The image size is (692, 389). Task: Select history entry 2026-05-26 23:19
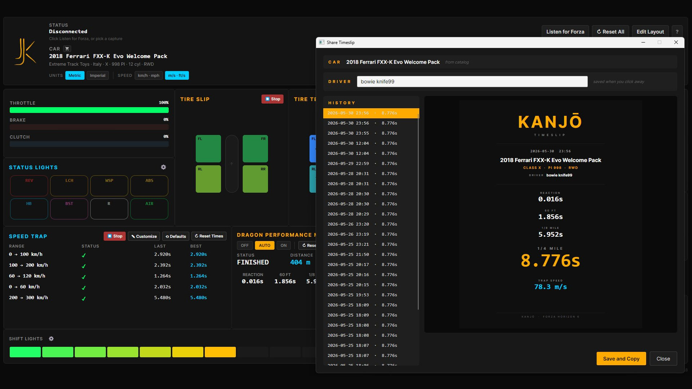click(371, 234)
